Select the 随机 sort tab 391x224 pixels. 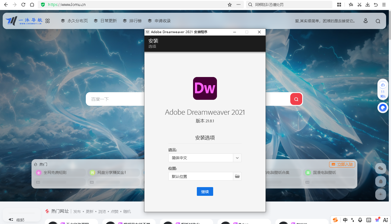127,212
